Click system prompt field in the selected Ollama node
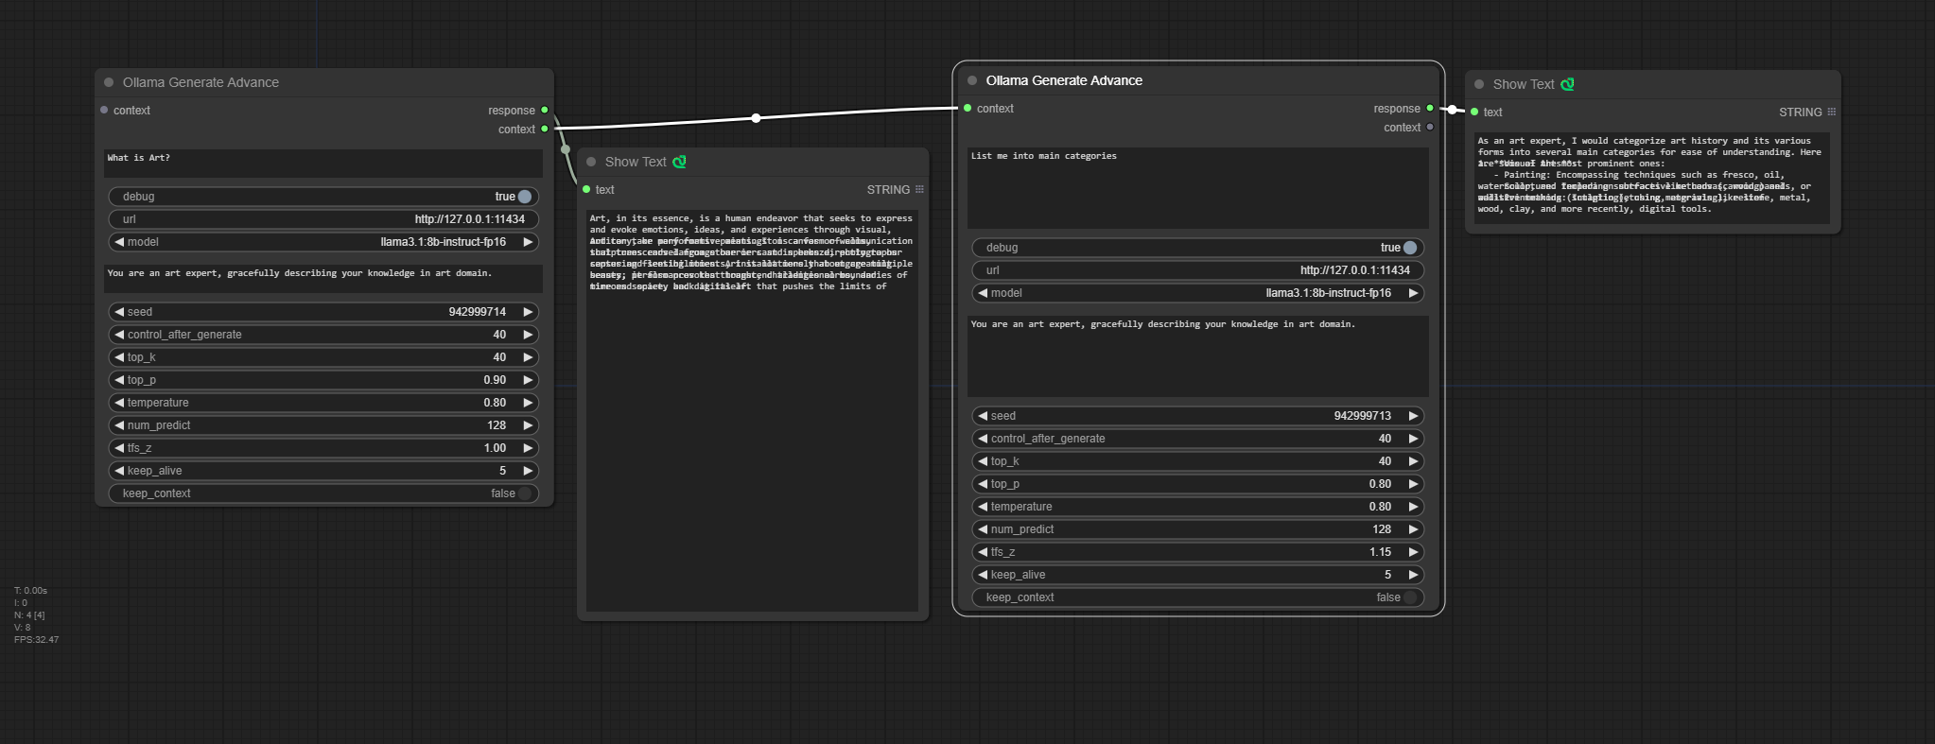This screenshot has width=1935, height=744. click(1197, 356)
